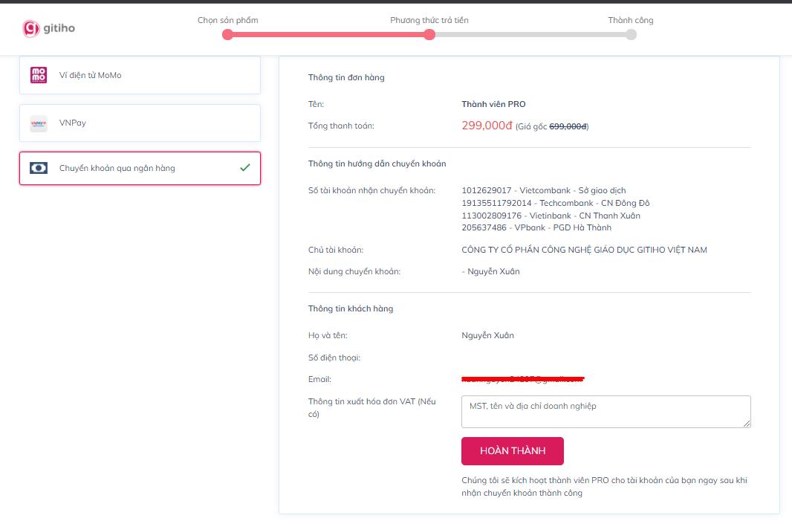
Task: Click the Thành công step marker
Action: [x=631, y=35]
